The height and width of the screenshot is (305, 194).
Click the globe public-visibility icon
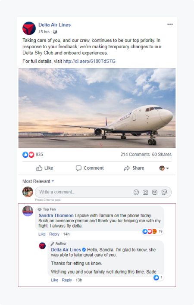tap(55, 32)
